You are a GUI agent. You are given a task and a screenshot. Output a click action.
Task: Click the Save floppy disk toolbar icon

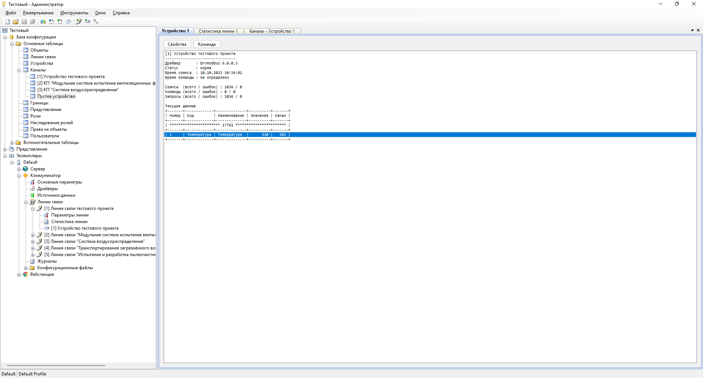24,22
